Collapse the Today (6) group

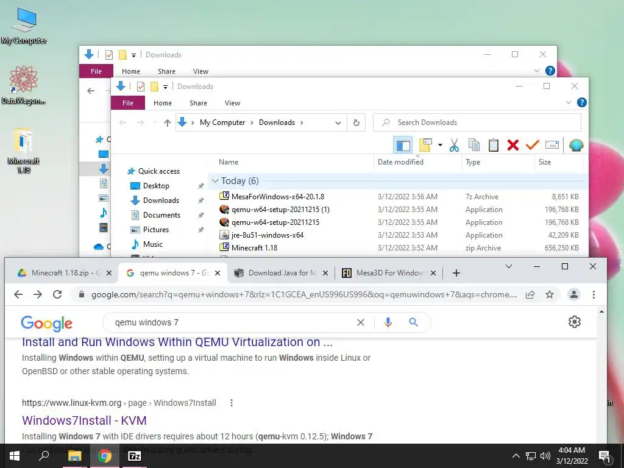(215, 180)
